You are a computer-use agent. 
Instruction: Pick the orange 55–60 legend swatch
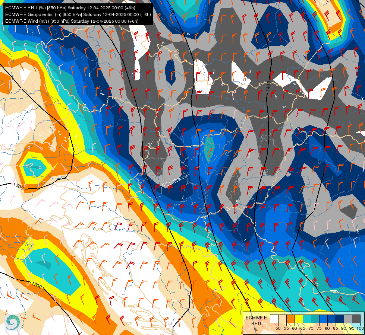(290, 319)
